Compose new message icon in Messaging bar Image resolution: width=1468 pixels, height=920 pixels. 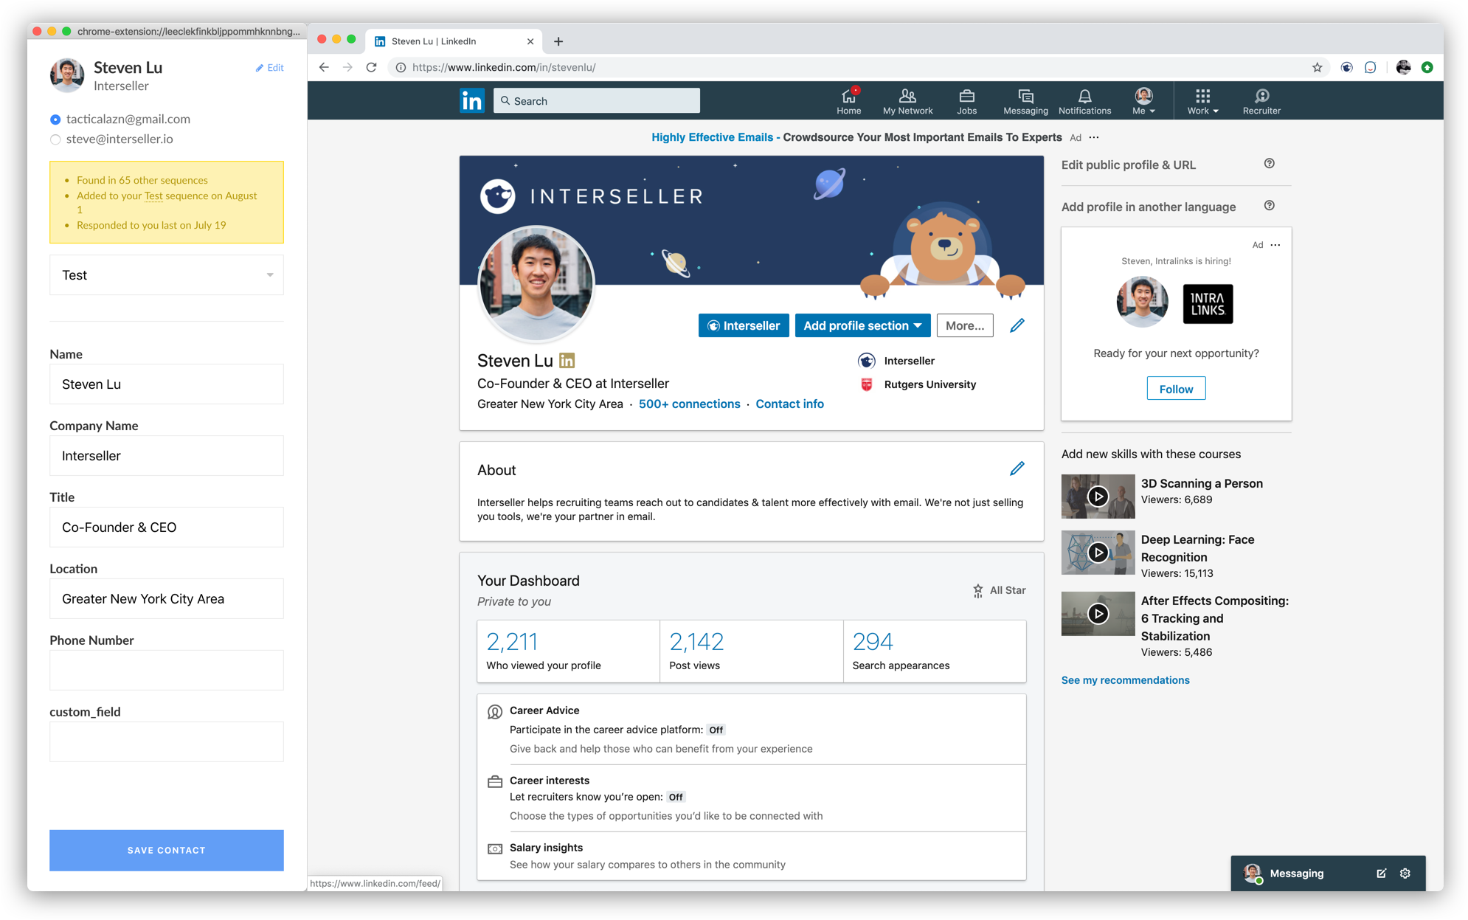(x=1381, y=874)
